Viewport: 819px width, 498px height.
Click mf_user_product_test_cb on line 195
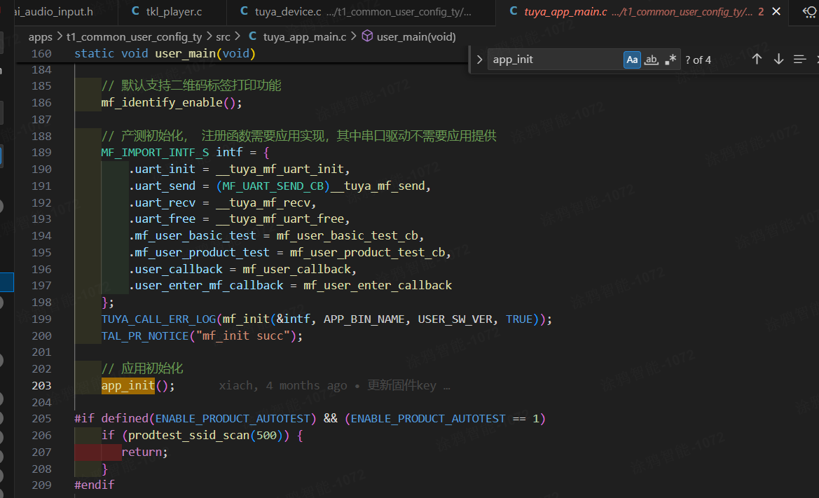click(368, 252)
